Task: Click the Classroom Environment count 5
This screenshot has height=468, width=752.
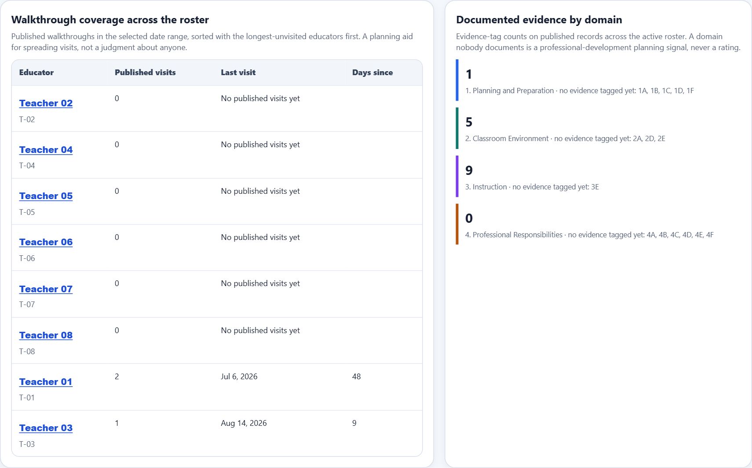Action: 469,122
